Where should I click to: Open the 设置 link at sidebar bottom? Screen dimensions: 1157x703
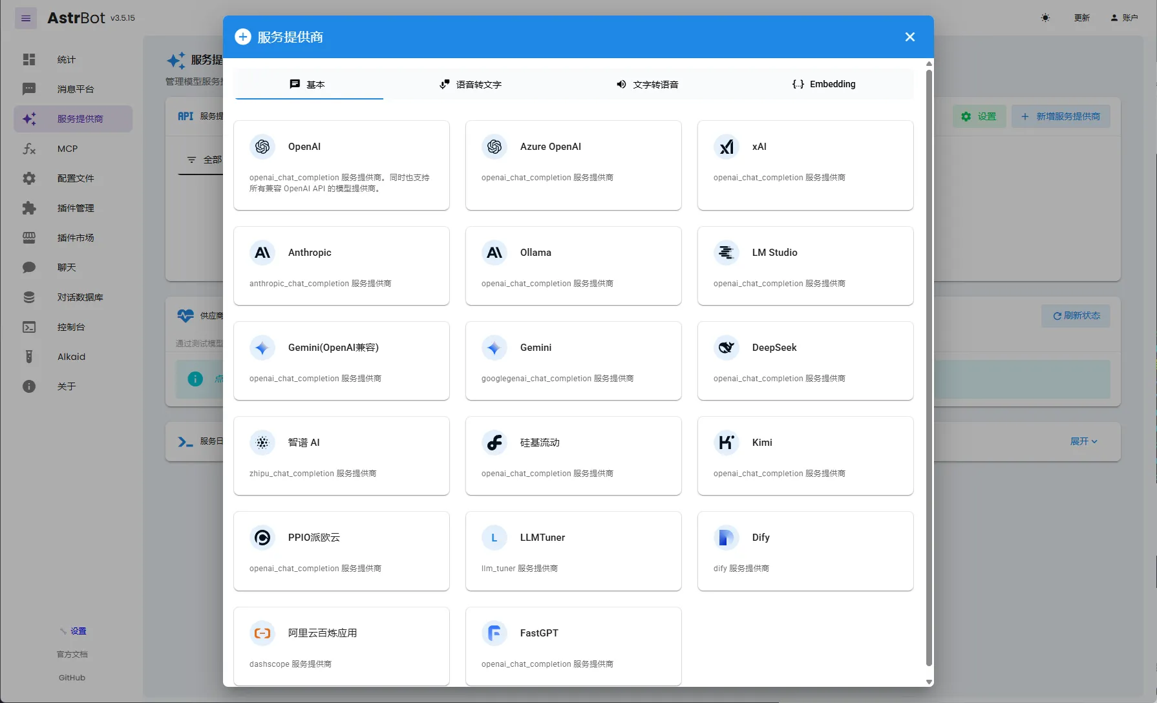pyautogui.click(x=78, y=631)
